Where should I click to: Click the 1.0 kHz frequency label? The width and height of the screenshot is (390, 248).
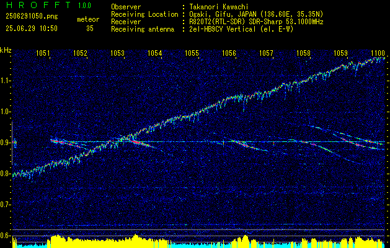pos(5,112)
